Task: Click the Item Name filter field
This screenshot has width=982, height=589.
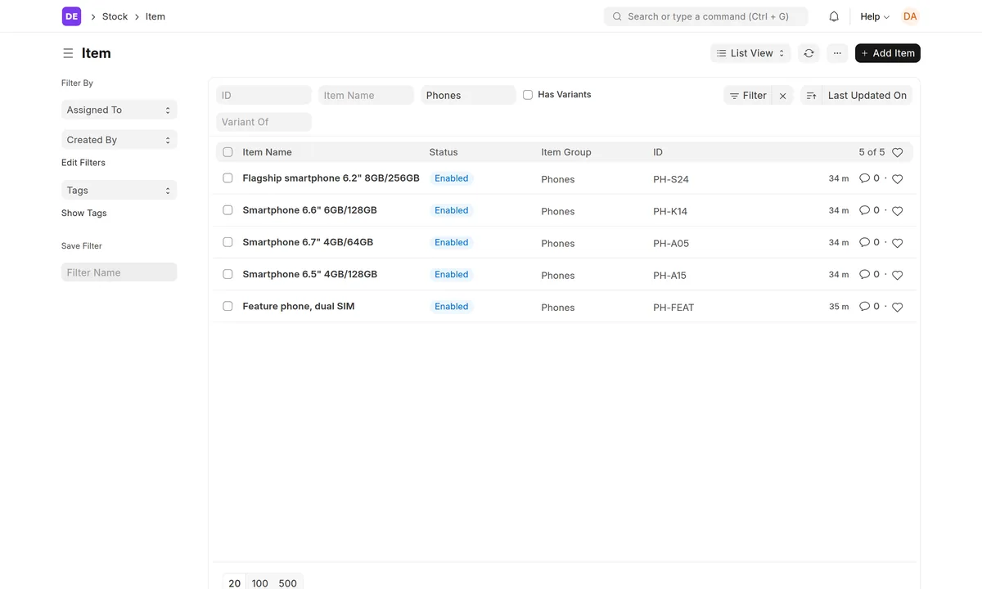Action: point(366,95)
